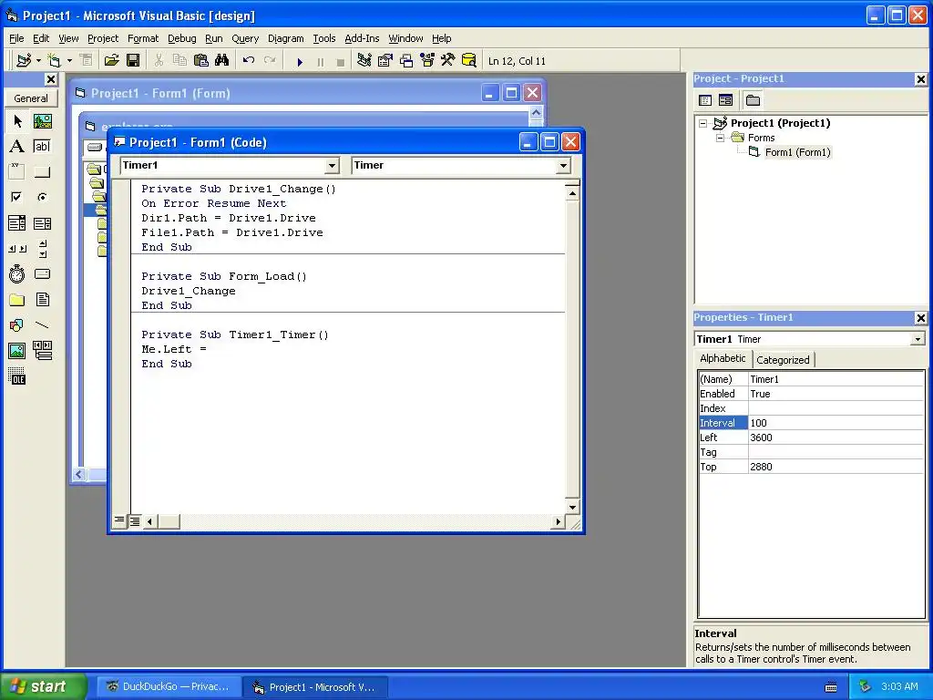Select the ComboBox control in the toolbox
The width and height of the screenshot is (933, 700).
tap(17, 223)
